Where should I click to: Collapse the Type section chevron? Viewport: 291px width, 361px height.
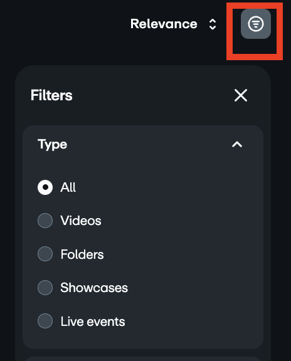(237, 145)
